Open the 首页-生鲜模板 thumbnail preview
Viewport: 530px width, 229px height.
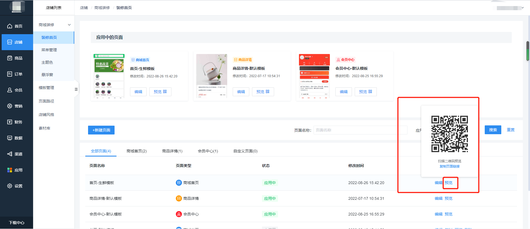coord(109,76)
